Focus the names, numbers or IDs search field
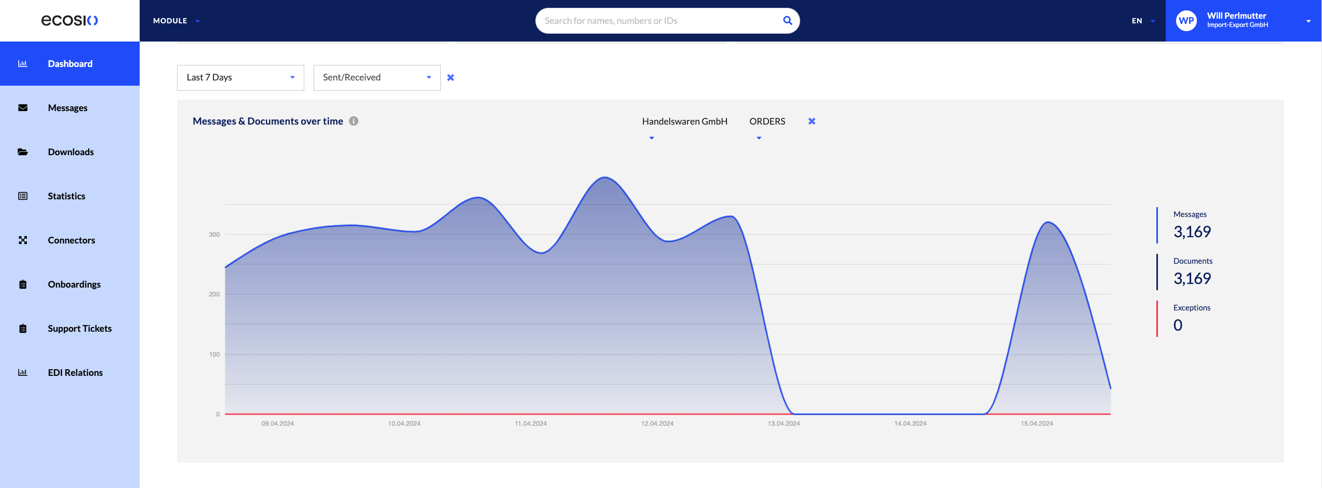 tap(659, 21)
